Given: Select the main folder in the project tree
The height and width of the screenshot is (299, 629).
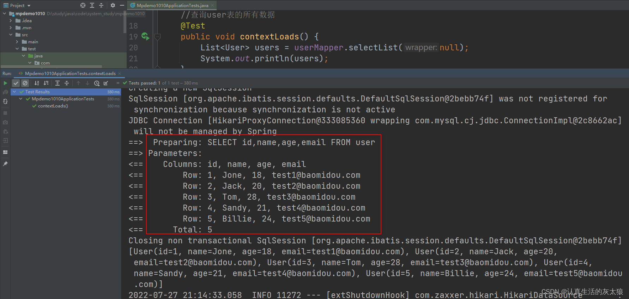Looking at the screenshot, I should coord(33,42).
